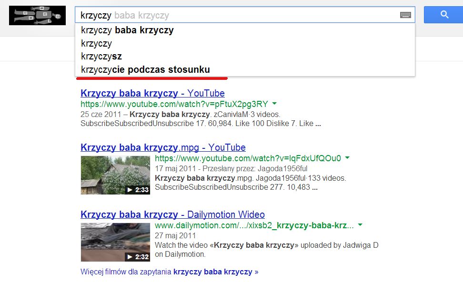Viewport: 463px width, 282px height.
Task: Select the plain 'krzyczy' suggestion
Action: 245,43
